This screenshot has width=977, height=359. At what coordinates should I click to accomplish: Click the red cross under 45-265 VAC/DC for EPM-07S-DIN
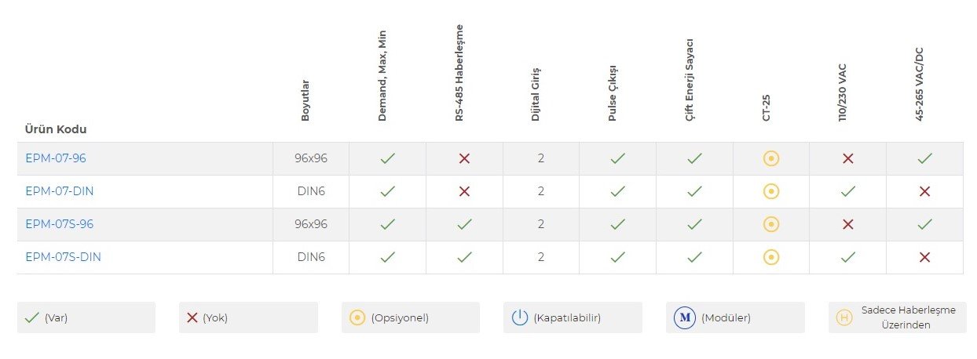click(924, 257)
